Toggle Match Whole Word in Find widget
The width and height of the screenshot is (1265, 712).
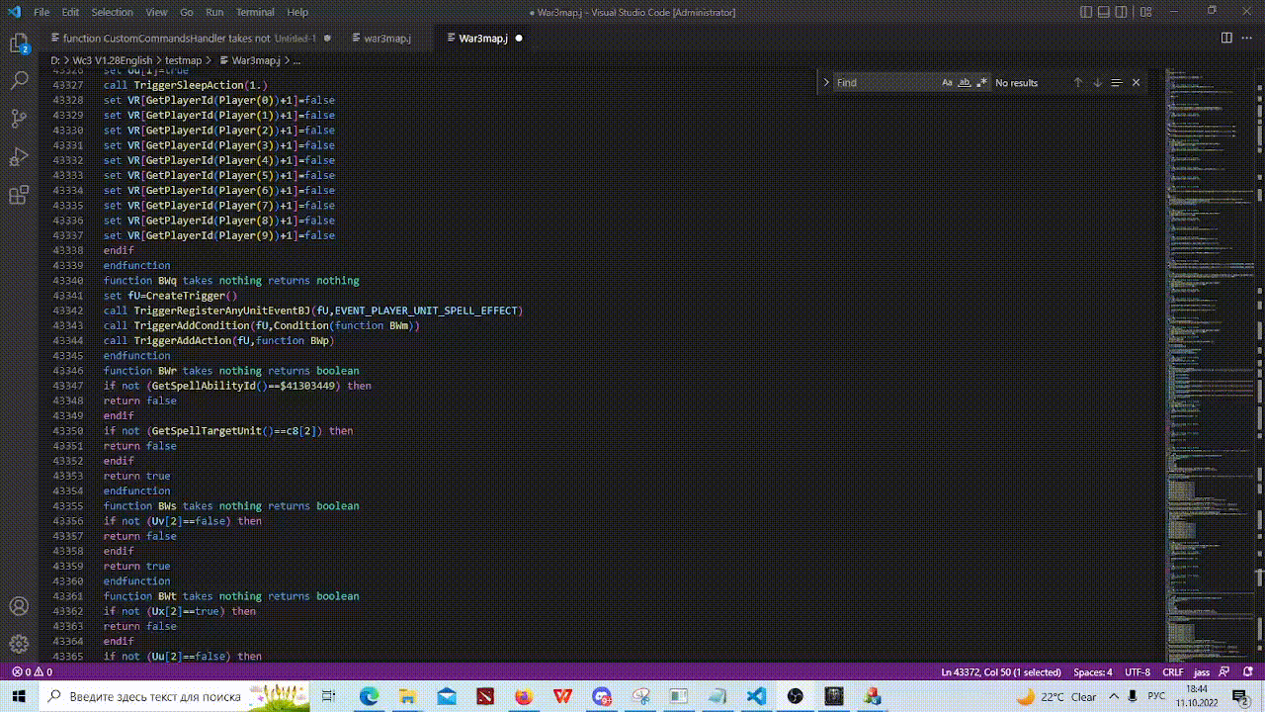pyautogui.click(x=965, y=83)
